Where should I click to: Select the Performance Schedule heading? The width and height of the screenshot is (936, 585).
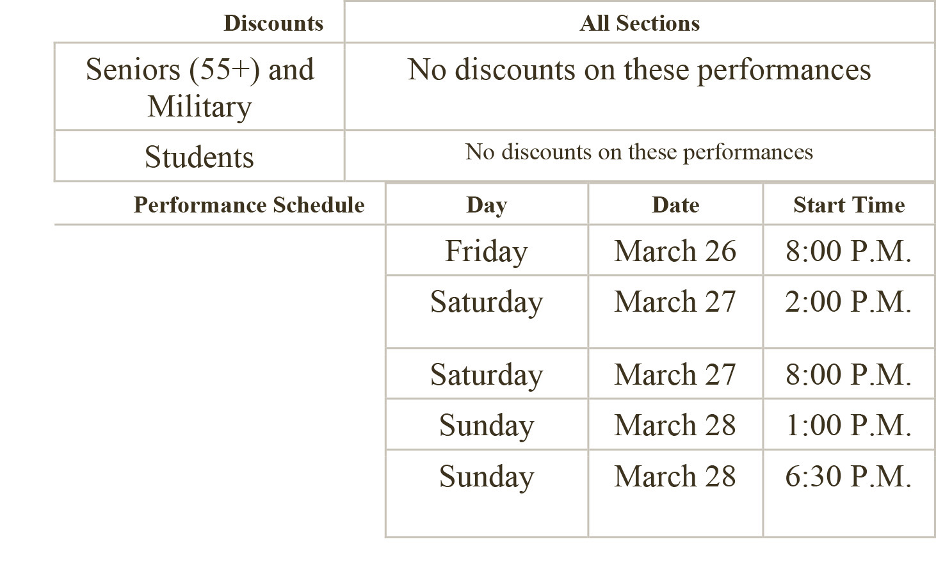tap(249, 205)
